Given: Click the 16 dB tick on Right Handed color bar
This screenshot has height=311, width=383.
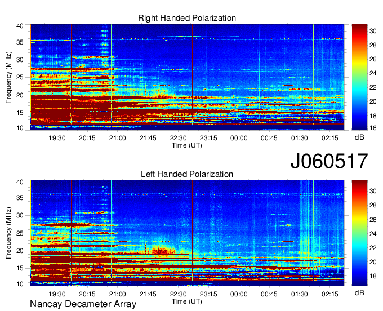Looking at the screenshot, I should coord(373,128).
